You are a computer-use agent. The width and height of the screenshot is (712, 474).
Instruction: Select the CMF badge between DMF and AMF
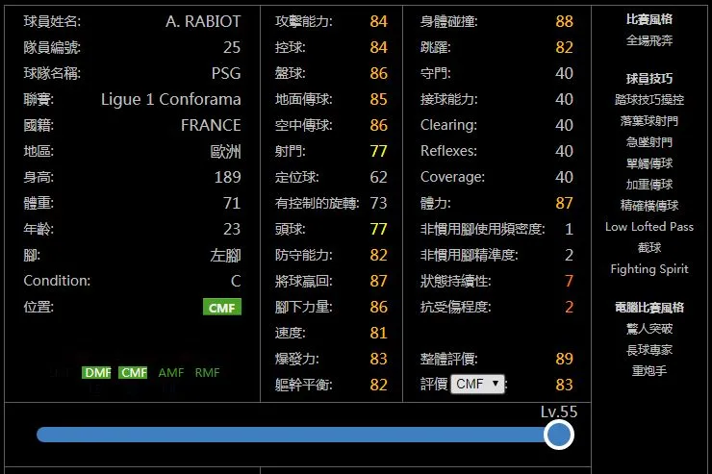pyautogui.click(x=133, y=372)
